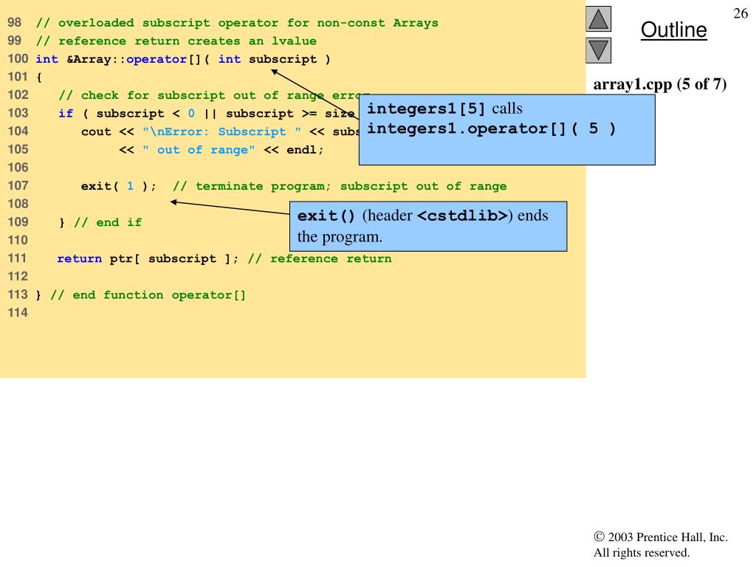Click 'integers1.operator[]( 5 )' callout text
Screen dimensions: 756x567
click(x=491, y=128)
